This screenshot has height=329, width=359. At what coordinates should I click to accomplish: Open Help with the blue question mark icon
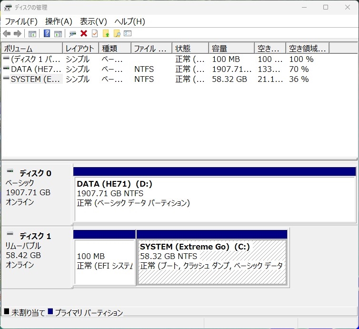pyautogui.click(x=47, y=33)
